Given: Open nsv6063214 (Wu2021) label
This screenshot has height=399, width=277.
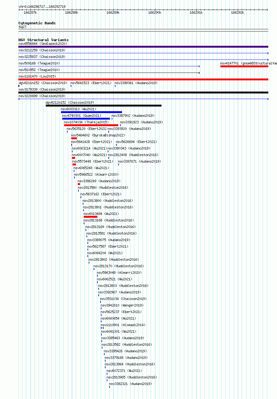Looking at the screenshot, I should tap(90, 148).
